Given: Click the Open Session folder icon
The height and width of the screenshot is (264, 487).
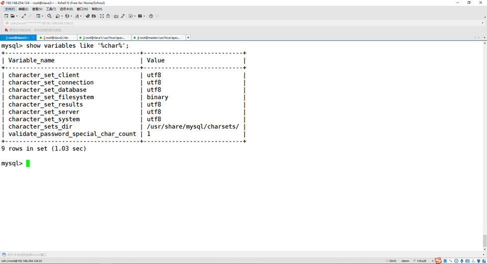Looking at the screenshot, I should click(x=12, y=16).
